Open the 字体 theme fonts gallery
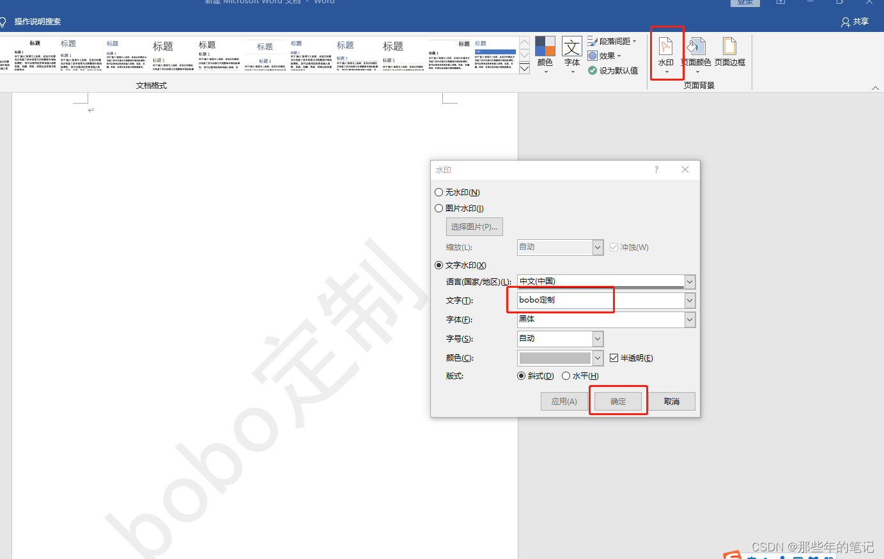This screenshot has height=559, width=884. [572, 54]
